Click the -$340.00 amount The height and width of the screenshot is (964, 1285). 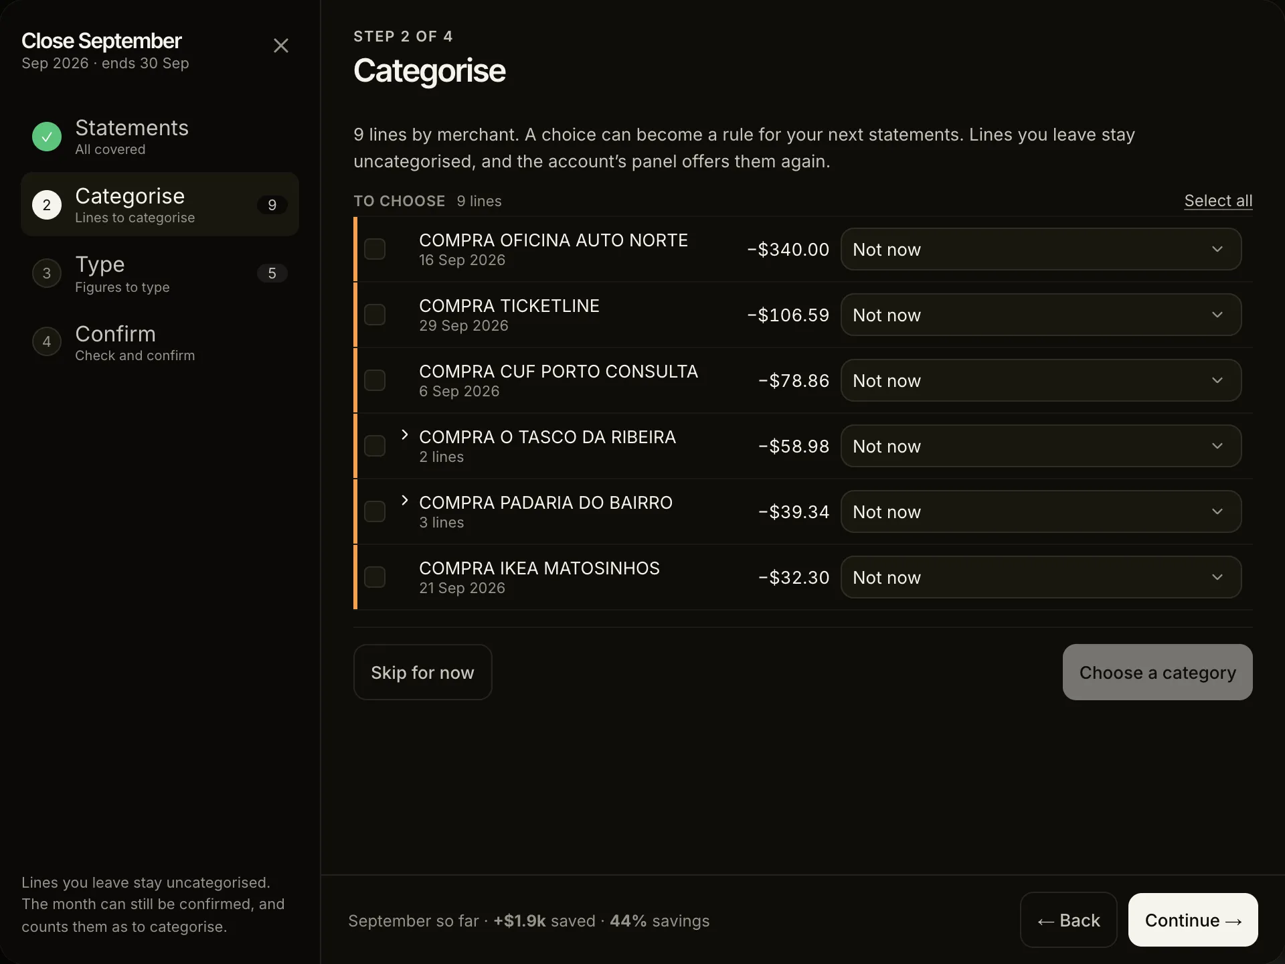[x=788, y=249]
